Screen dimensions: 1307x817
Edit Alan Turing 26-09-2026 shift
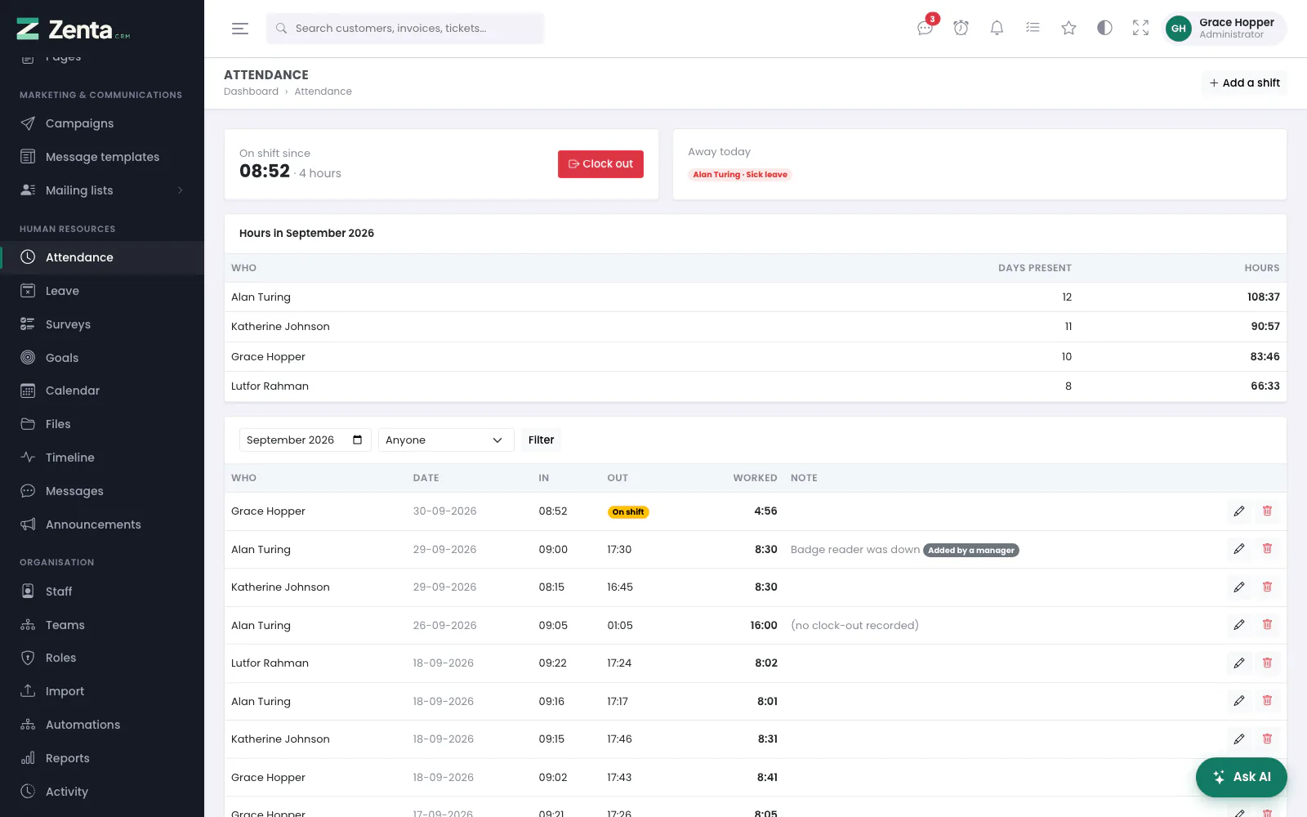[1239, 625]
